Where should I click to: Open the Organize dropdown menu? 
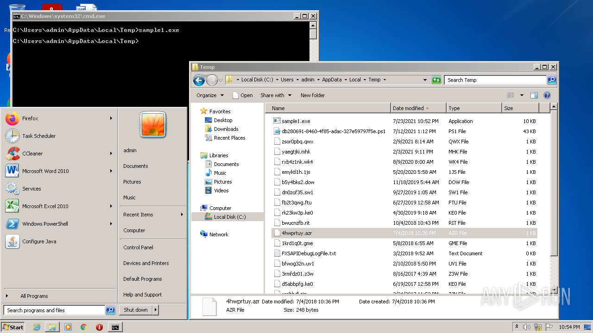210,95
